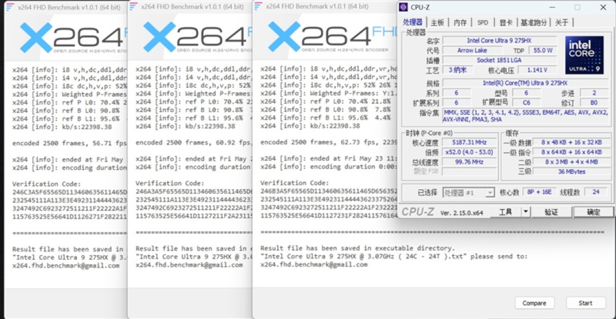The height and width of the screenshot is (319, 616).
Task: Open the SPD tab
Action: coord(483,22)
